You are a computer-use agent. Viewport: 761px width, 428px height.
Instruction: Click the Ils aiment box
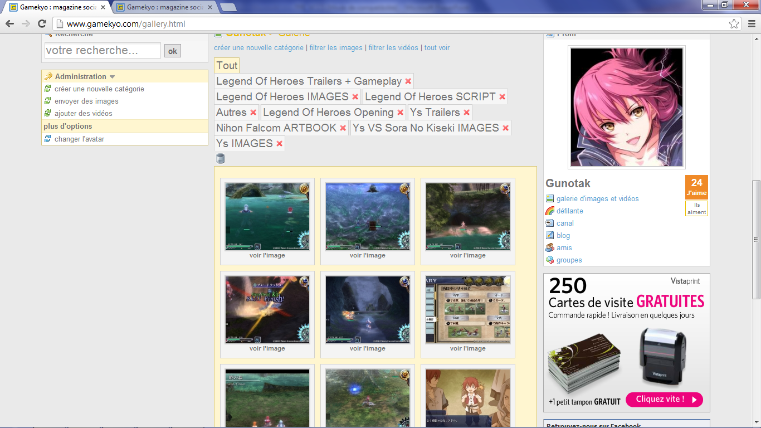tap(696, 208)
